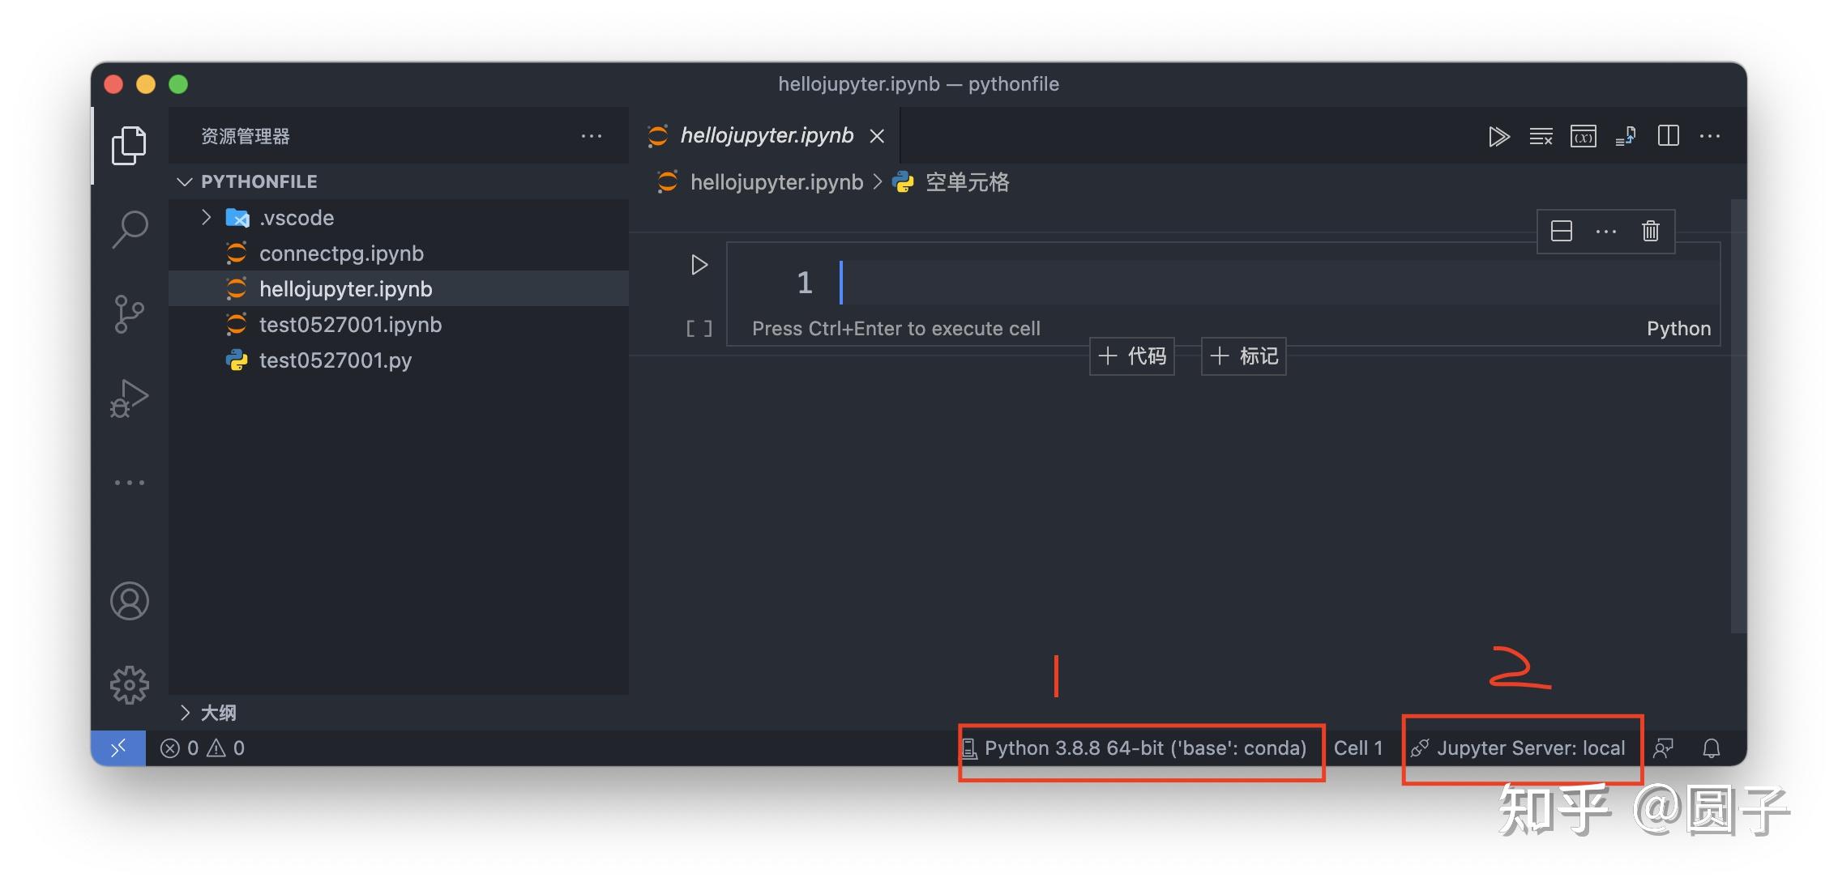Collapse the PYTHONFILE folder
This screenshot has width=1838, height=886.
click(x=185, y=181)
